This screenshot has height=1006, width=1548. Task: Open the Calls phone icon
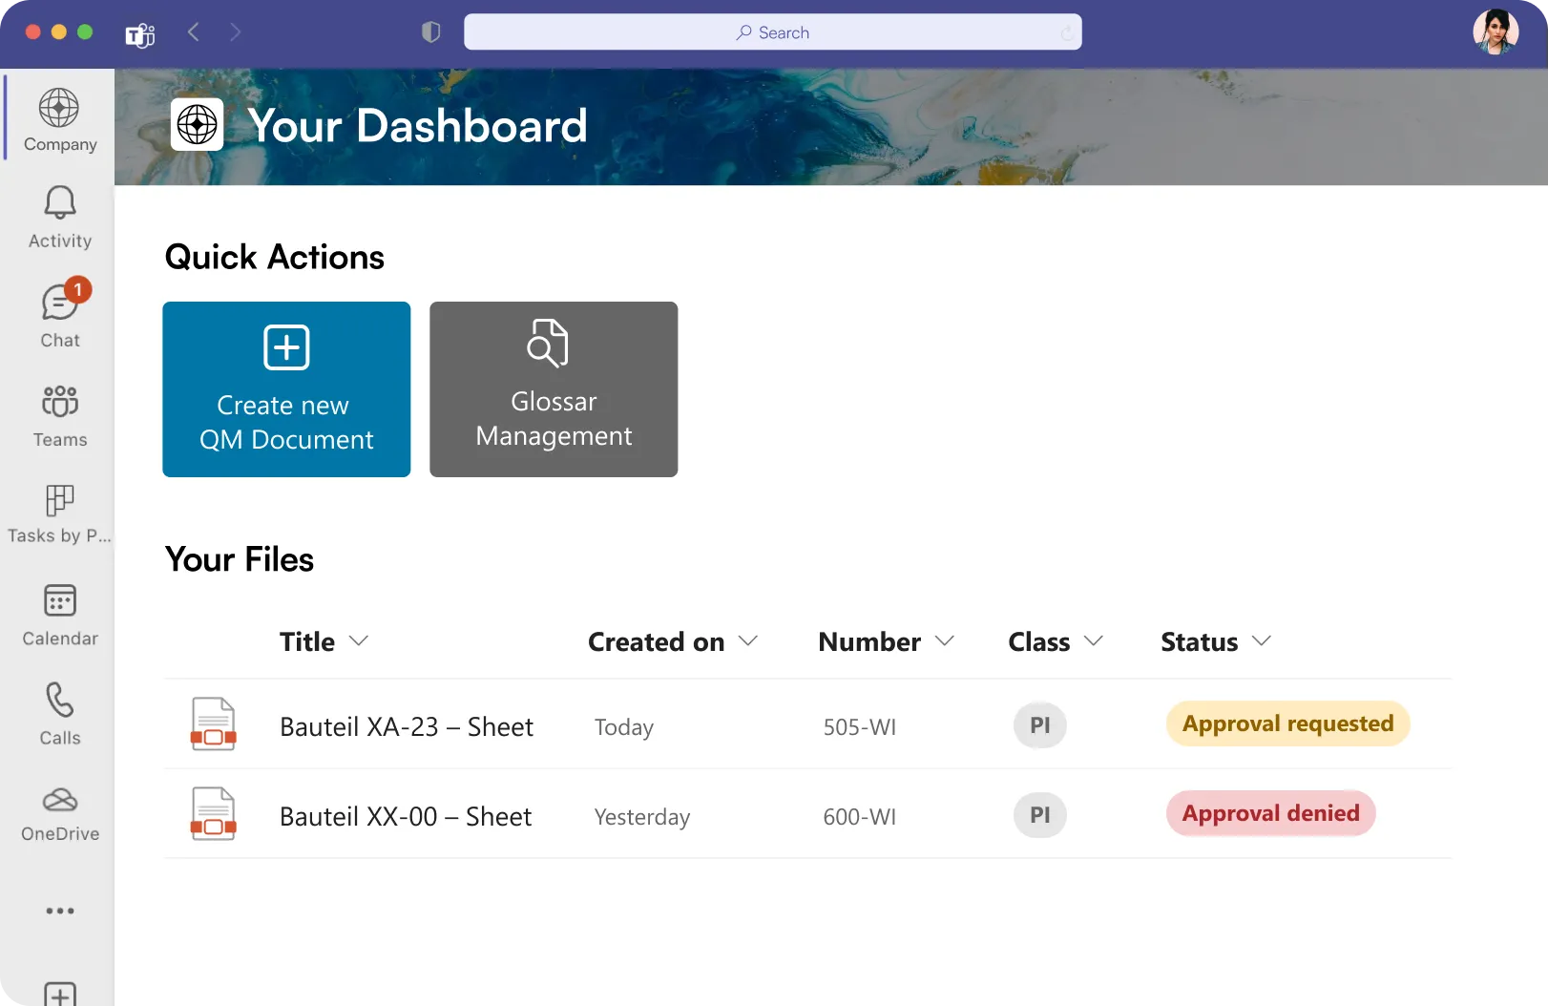click(59, 700)
